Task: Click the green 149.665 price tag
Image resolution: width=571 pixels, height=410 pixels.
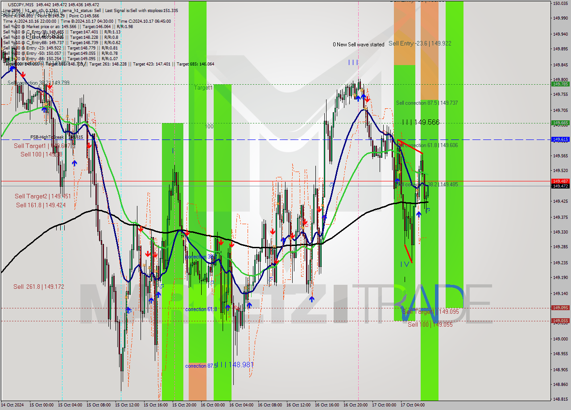Action: point(561,123)
